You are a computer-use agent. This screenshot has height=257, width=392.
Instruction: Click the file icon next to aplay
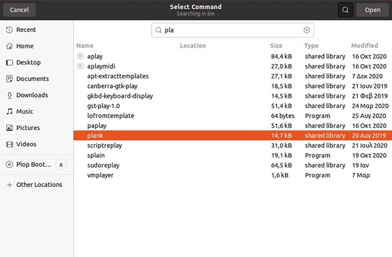80,56
